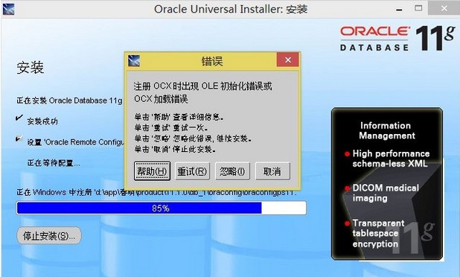Click Oracle Database 11g logo
Image resolution: width=460 pixels, height=277 pixels.
(397, 39)
